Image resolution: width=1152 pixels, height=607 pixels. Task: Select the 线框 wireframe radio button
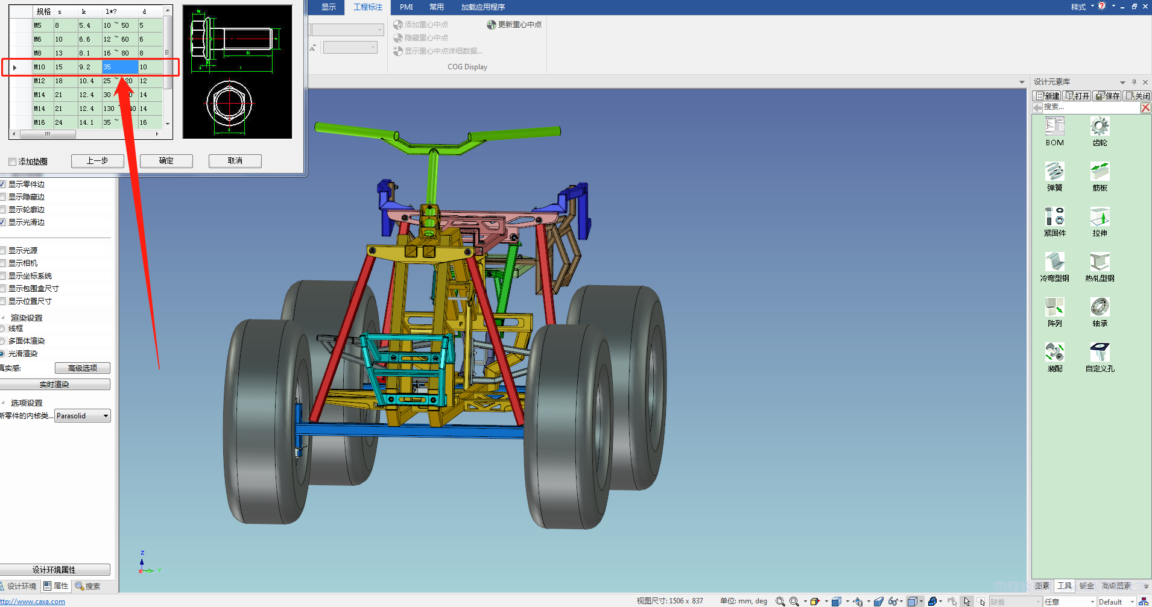click(2, 329)
